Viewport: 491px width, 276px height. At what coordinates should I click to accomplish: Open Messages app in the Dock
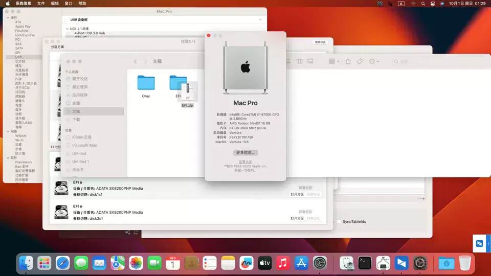(81, 263)
